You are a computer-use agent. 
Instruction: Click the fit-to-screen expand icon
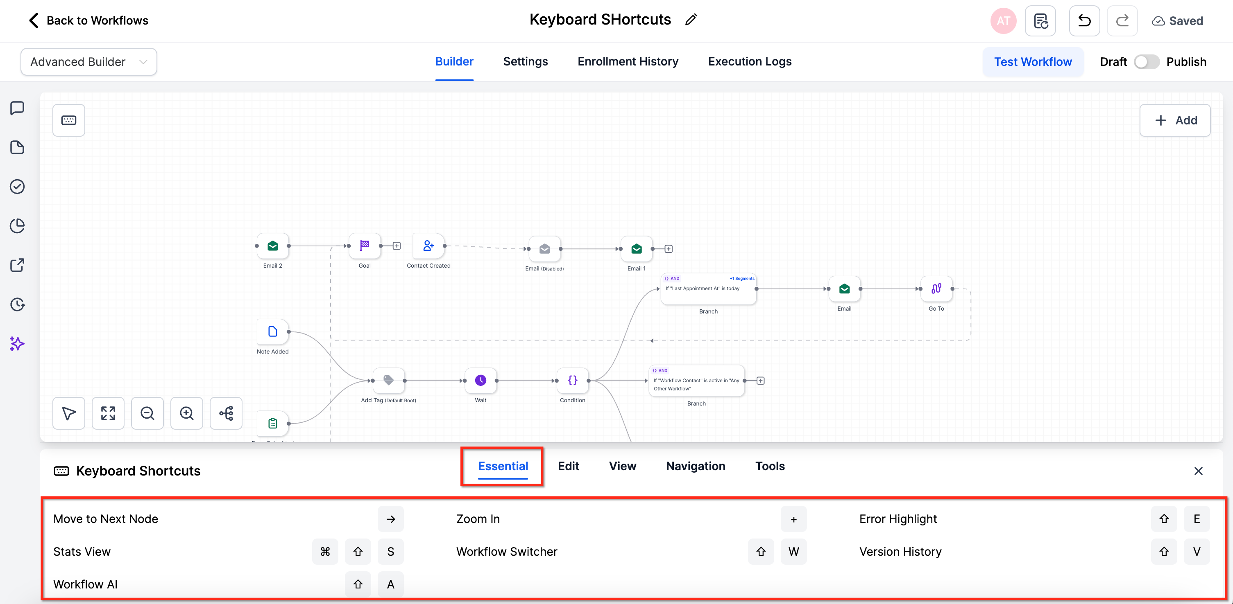(x=108, y=413)
